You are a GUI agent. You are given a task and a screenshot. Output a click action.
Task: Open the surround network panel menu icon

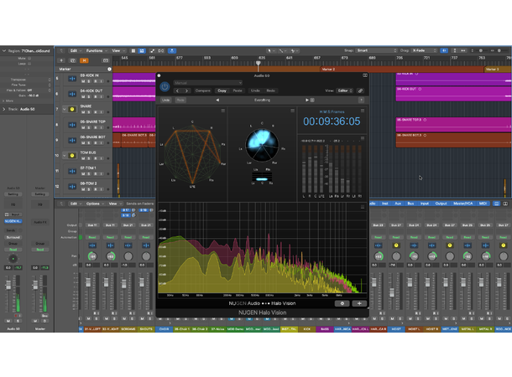(x=223, y=111)
